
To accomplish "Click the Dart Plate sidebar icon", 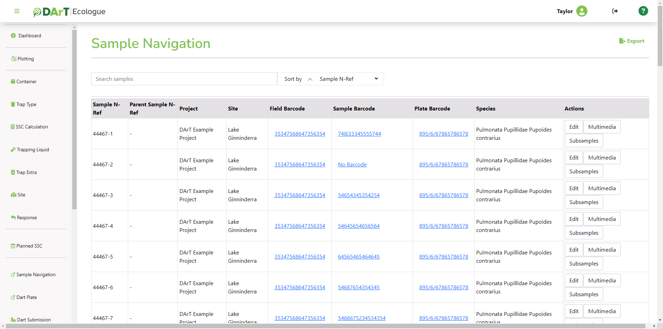I will (13, 297).
